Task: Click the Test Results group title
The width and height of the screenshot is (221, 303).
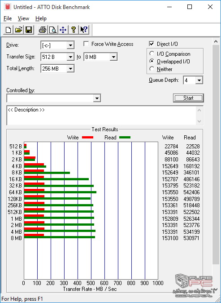Action: point(105,129)
